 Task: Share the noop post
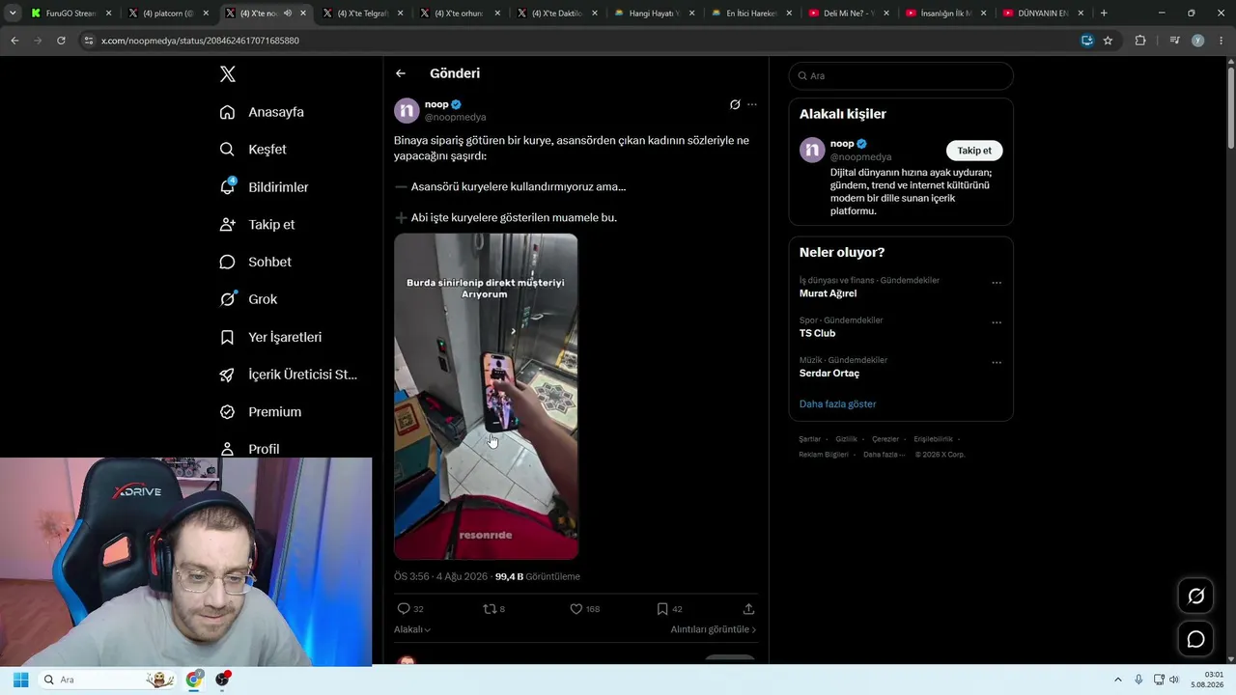[748, 609]
